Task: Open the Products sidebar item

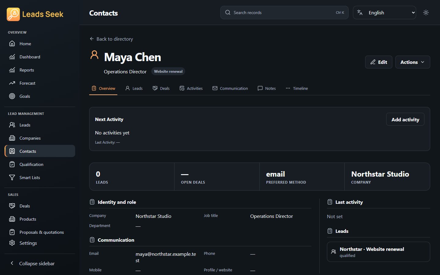Action: click(x=40, y=219)
